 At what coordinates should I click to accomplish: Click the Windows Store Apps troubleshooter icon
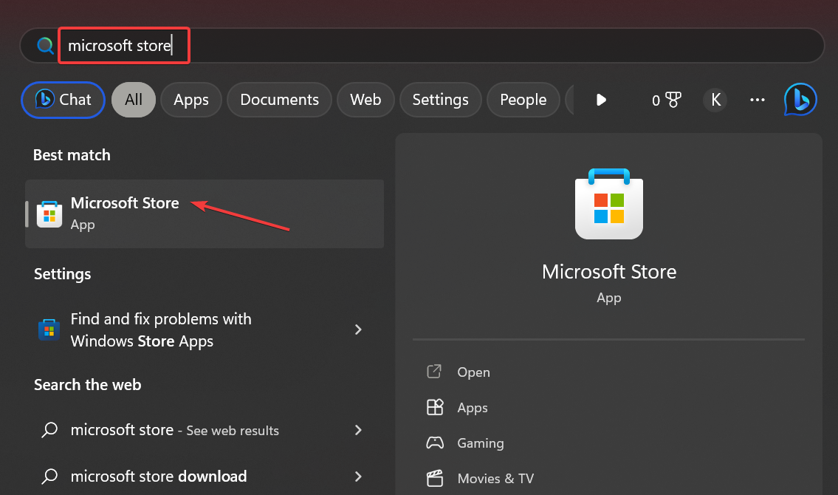pyautogui.click(x=49, y=330)
